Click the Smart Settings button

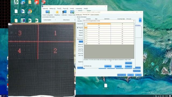(81, 68)
